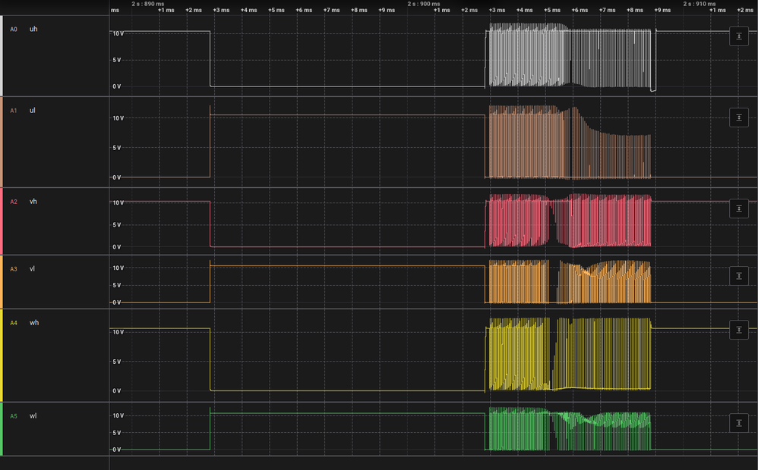Select the brown color strip of channel A1
This screenshot has height=470, width=758.
(x=2, y=143)
